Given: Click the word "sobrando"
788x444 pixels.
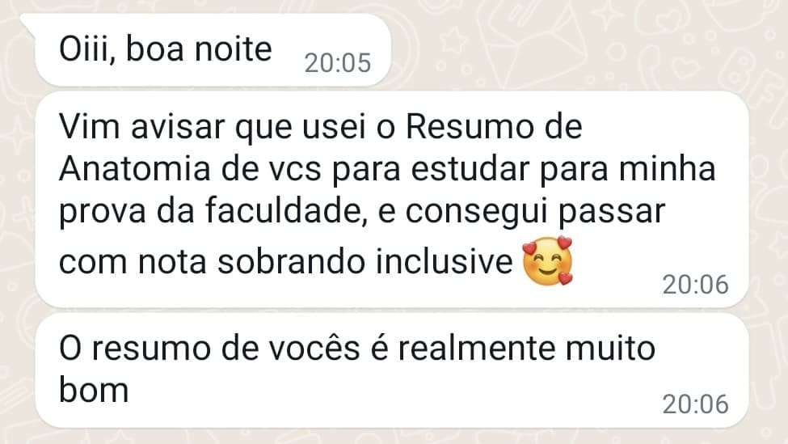Looking at the screenshot, I should (x=291, y=261).
